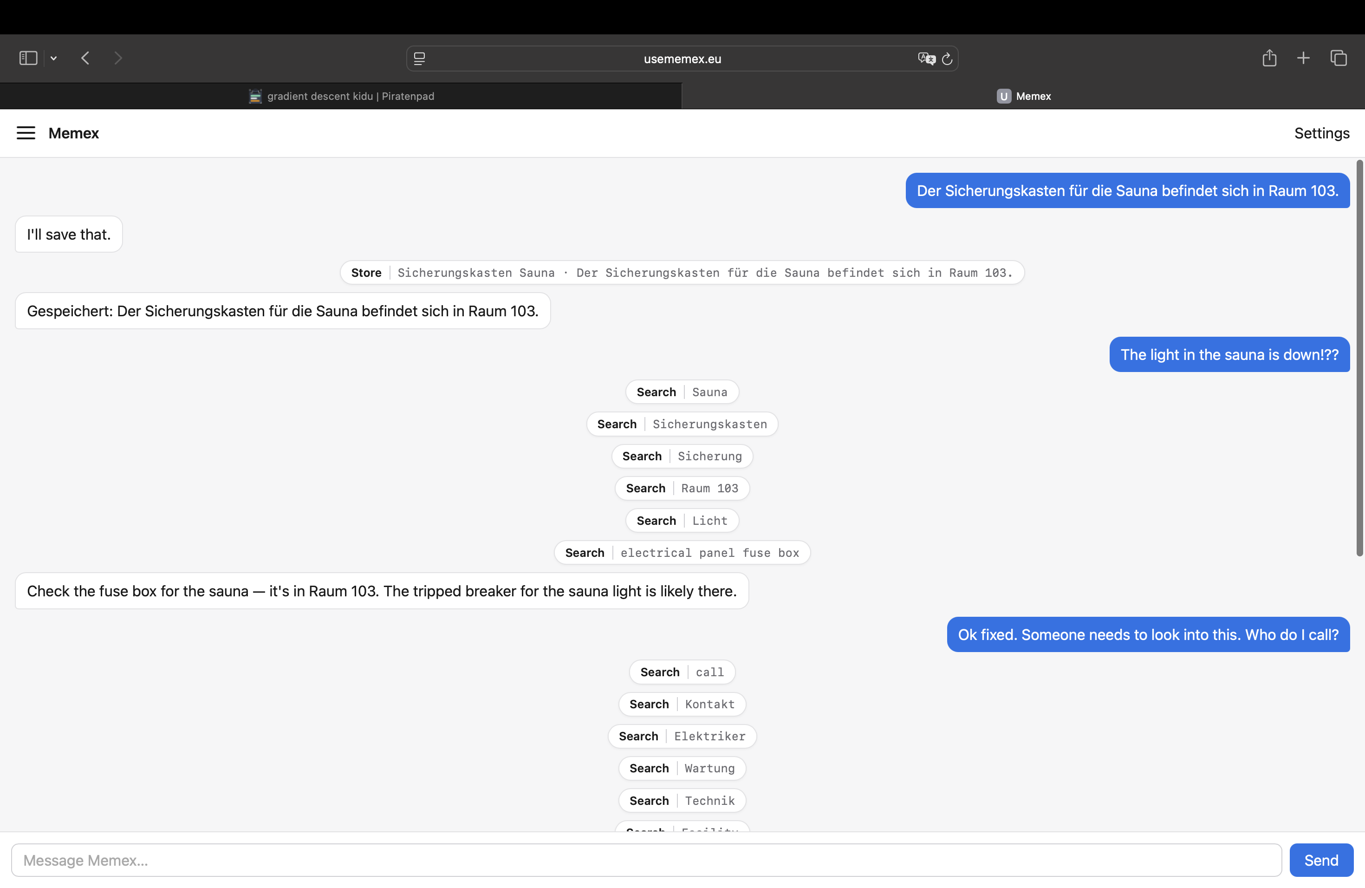Open the Memex hamburger menu
The image size is (1365, 888).
pyautogui.click(x=26, y=133)
